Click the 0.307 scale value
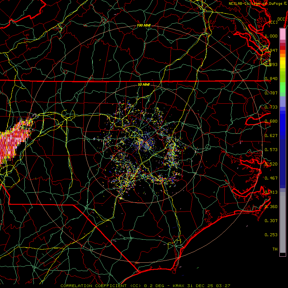288x288 pixels. (x=271, y=220)
